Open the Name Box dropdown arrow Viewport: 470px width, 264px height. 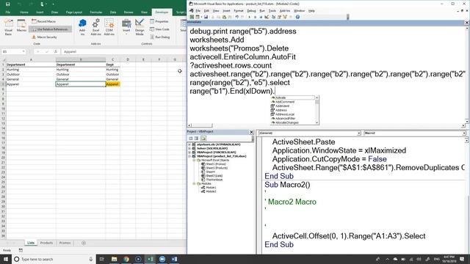point(23,51)
